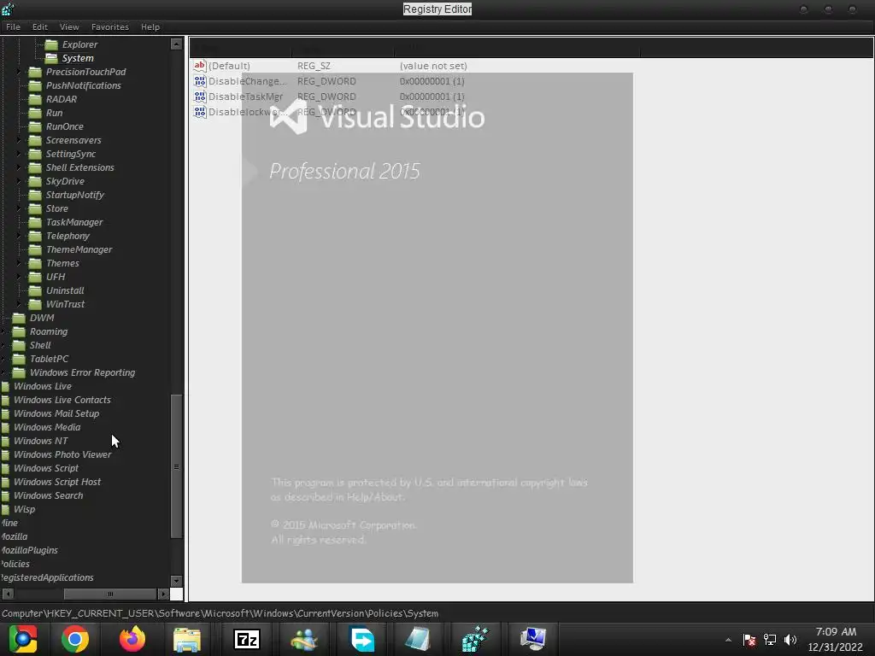Expand the WinTrust key

point(19,304)
